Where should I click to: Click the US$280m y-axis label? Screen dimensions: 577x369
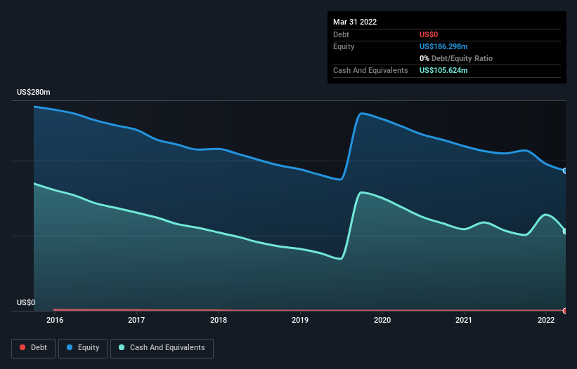[34, 92]
